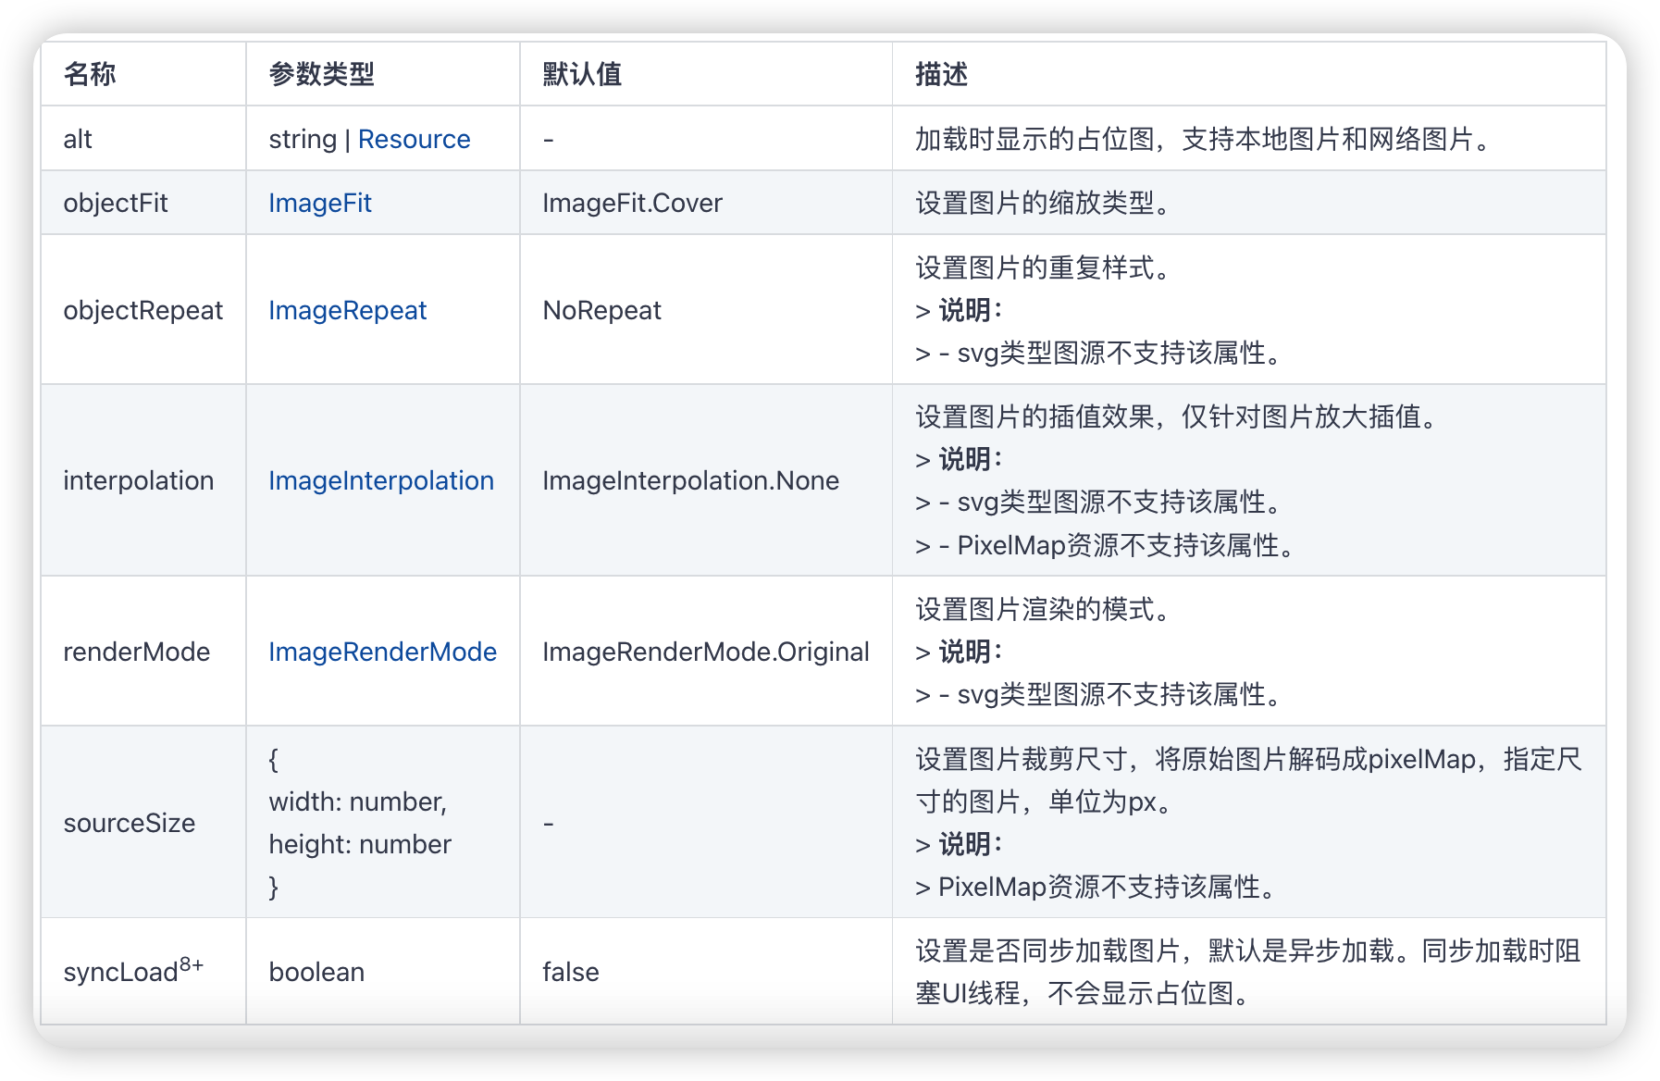The width and height of the screenshot is (1660, 1081).
Task: Click the ImageFit.Cover default value
Action: 632,203
